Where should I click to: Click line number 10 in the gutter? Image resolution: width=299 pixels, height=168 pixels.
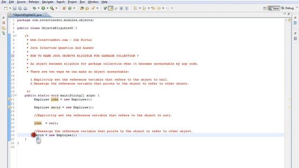click(13, 56)
